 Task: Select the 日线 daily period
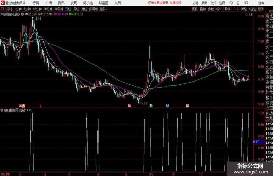tap(68, 9)
